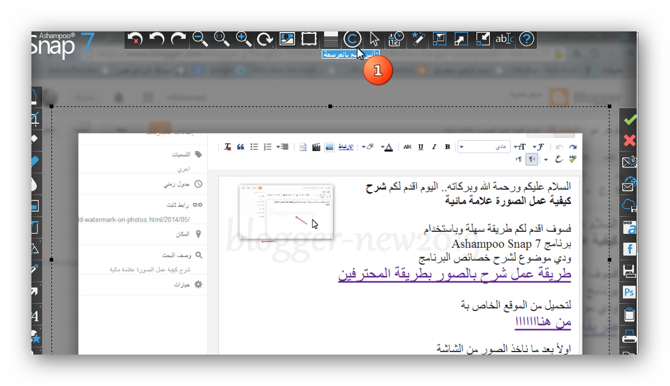Screen dimensions: 670x386
Task: Select the arrow drawing tool
Action: tap(35, 292)
